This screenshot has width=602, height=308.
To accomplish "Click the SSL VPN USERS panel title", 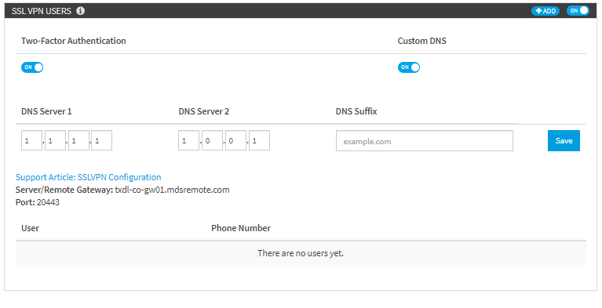I will [42, 11].
